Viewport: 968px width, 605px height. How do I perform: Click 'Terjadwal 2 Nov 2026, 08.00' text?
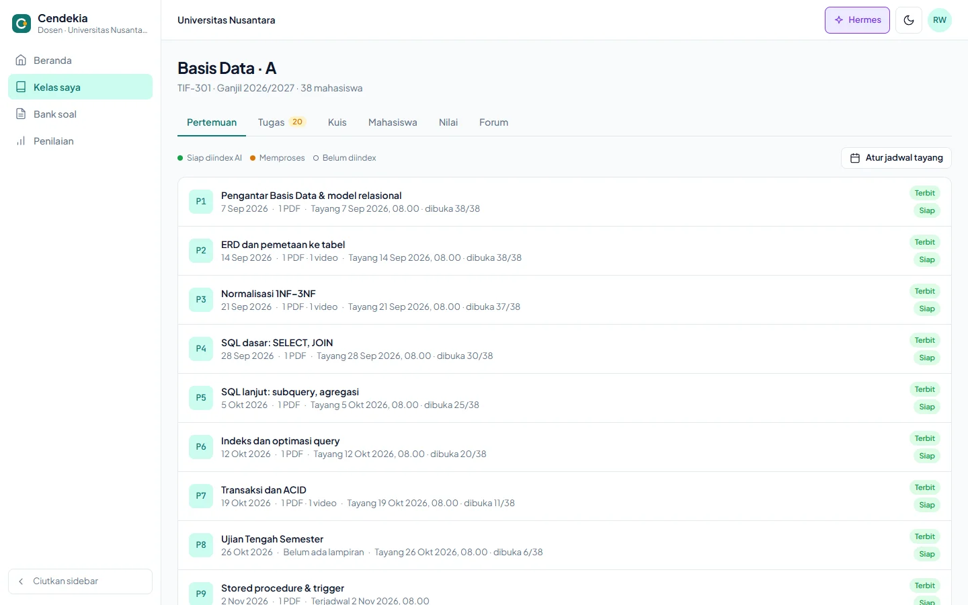370,601
